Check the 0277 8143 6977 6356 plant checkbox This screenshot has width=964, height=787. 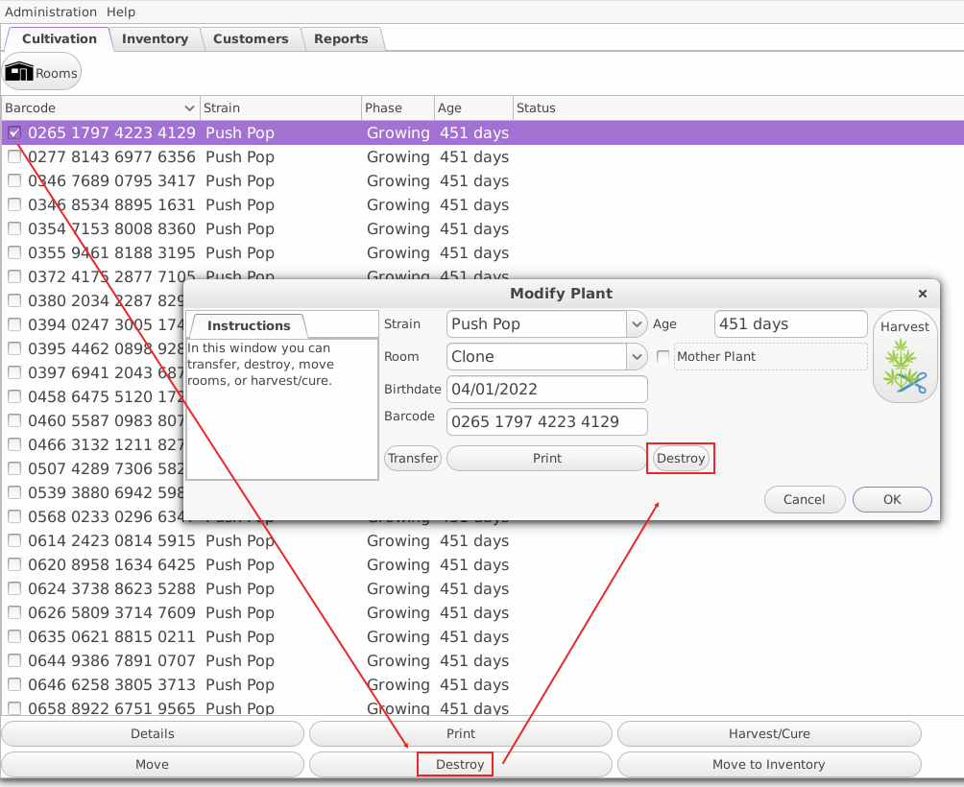pyautogui.click(x=14, y=157)
